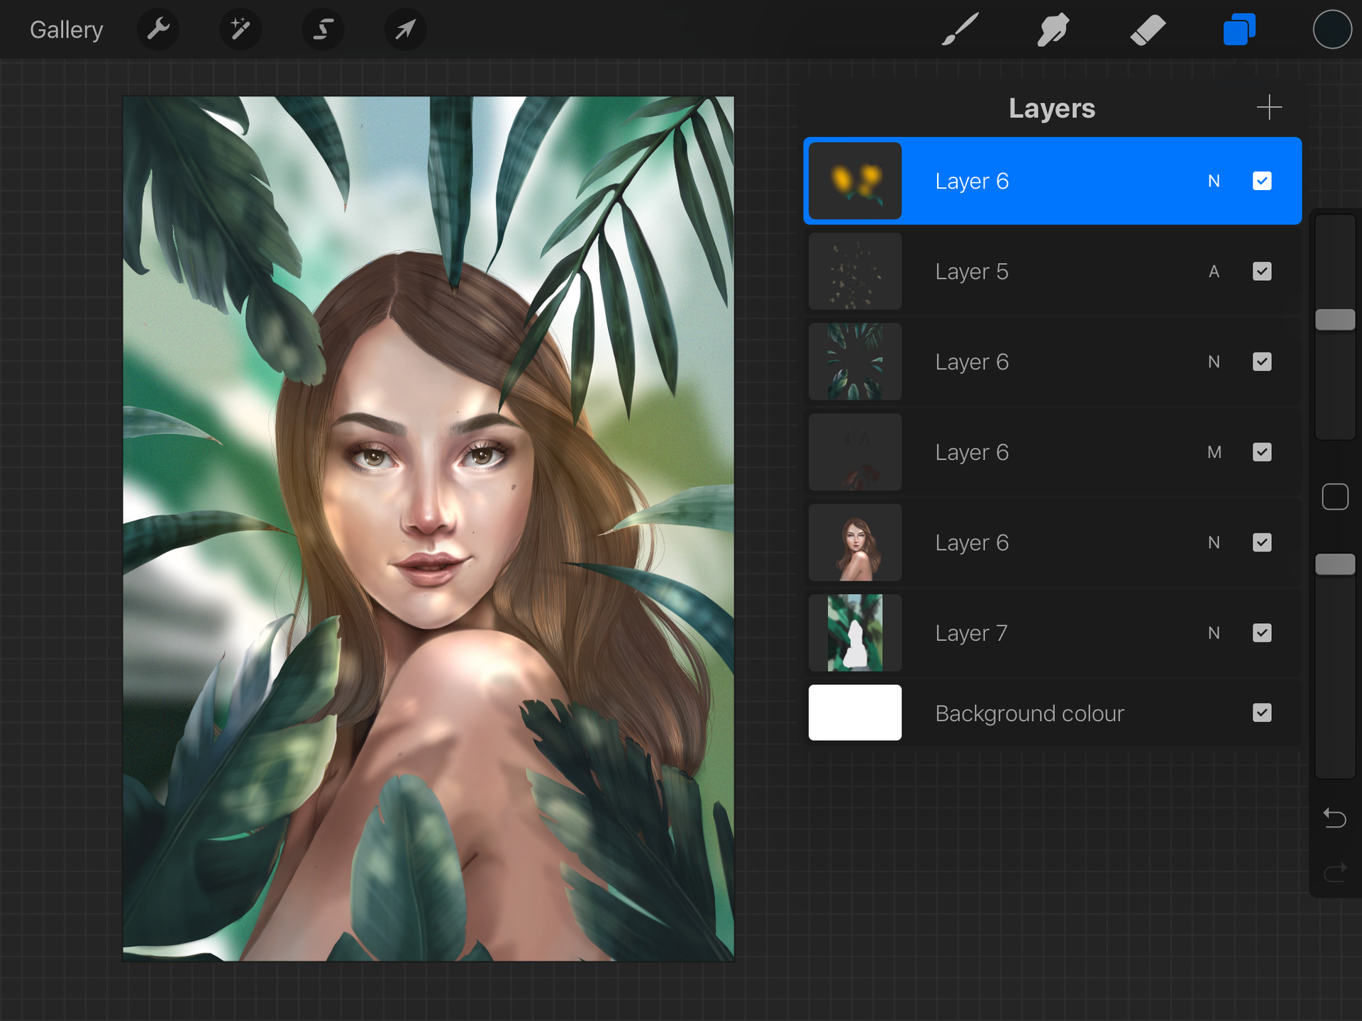Open the Actions wrench menu
Image resolution: width=1362 pixels, height=1021 pixels.
pos(157,30)
